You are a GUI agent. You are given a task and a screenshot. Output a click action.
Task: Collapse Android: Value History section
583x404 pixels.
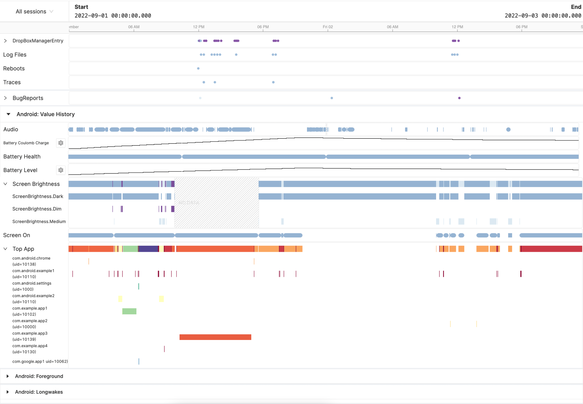8,114
